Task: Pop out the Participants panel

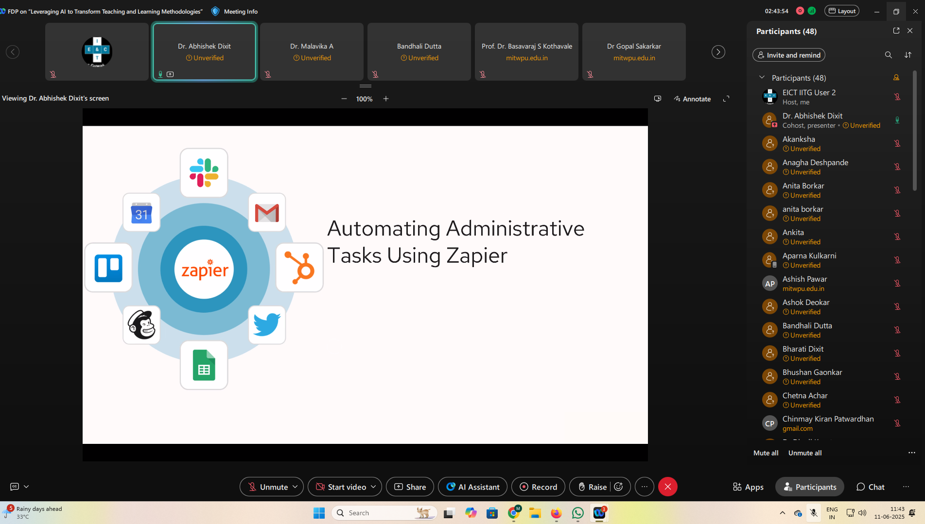Action: point(896,31)
